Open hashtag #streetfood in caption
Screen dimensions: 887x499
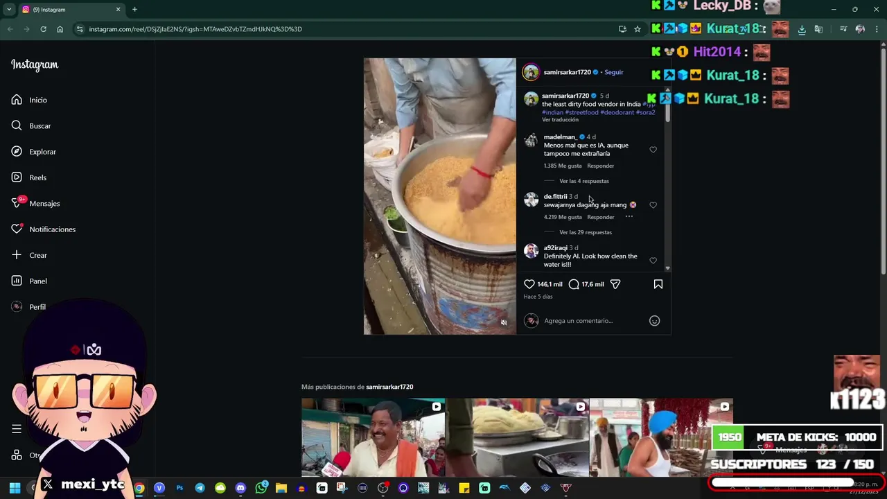[x=581, y=112]
